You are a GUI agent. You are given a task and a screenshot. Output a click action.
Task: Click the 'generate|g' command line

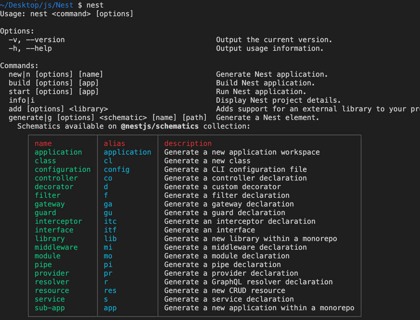[x=108, y=117]
